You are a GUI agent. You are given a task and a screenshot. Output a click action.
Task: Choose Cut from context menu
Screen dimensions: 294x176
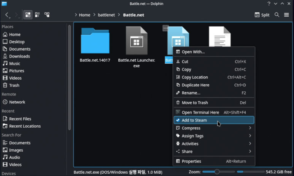coord(214,62)
